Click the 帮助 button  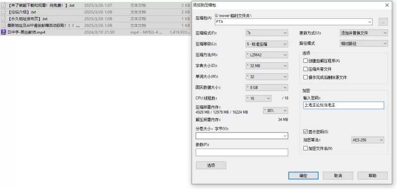373,176
